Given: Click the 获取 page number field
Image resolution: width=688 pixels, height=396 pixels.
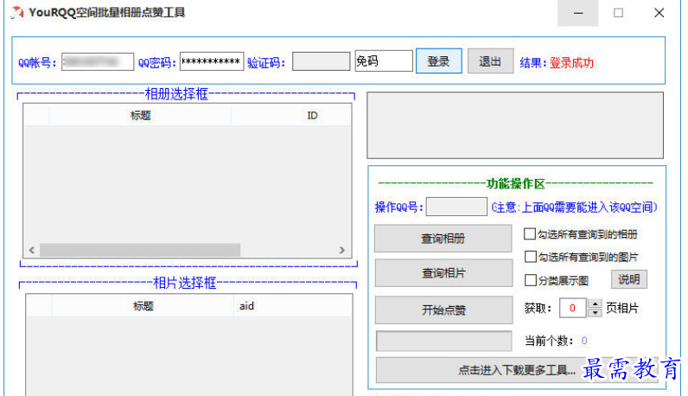Looking at the screenshot, I should (x=572, y=308).
